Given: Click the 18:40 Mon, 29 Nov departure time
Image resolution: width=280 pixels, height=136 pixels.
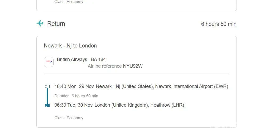Looking at the screenshot, I should pos(74,86).
